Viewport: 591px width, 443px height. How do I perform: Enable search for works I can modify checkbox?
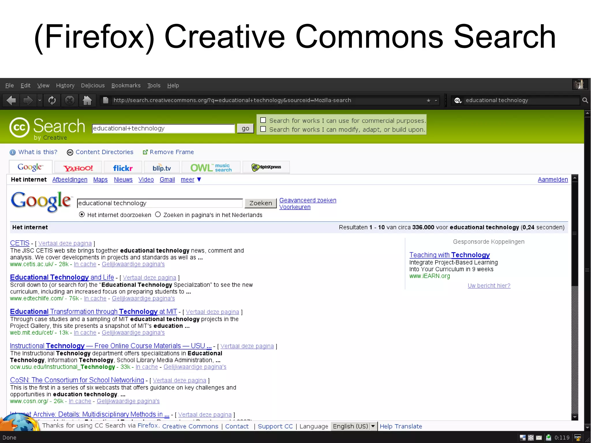click(x=263, y=129)
